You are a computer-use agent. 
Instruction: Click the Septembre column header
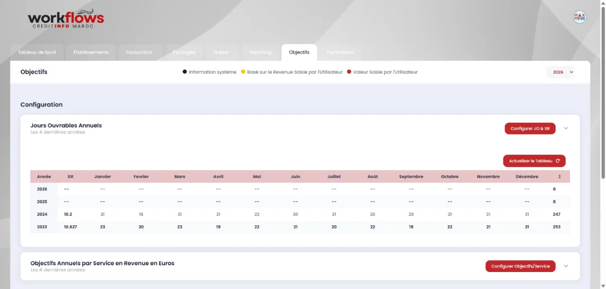point(411,177)
